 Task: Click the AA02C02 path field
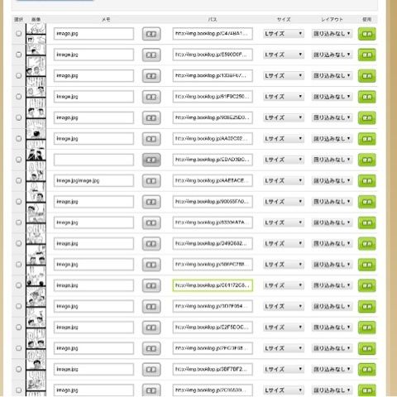(213, 139)
